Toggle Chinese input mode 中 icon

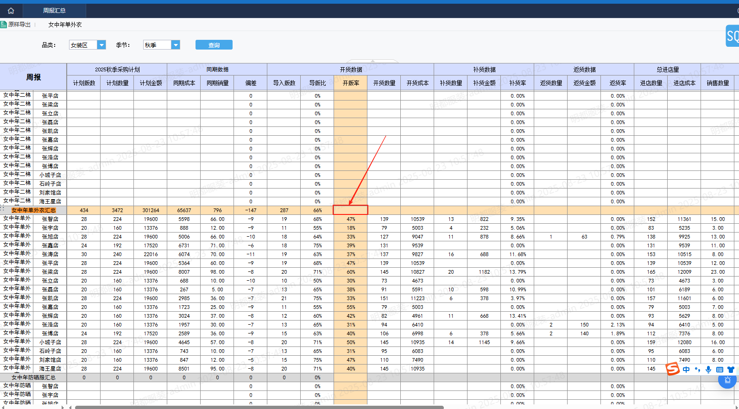coord(686,370)
